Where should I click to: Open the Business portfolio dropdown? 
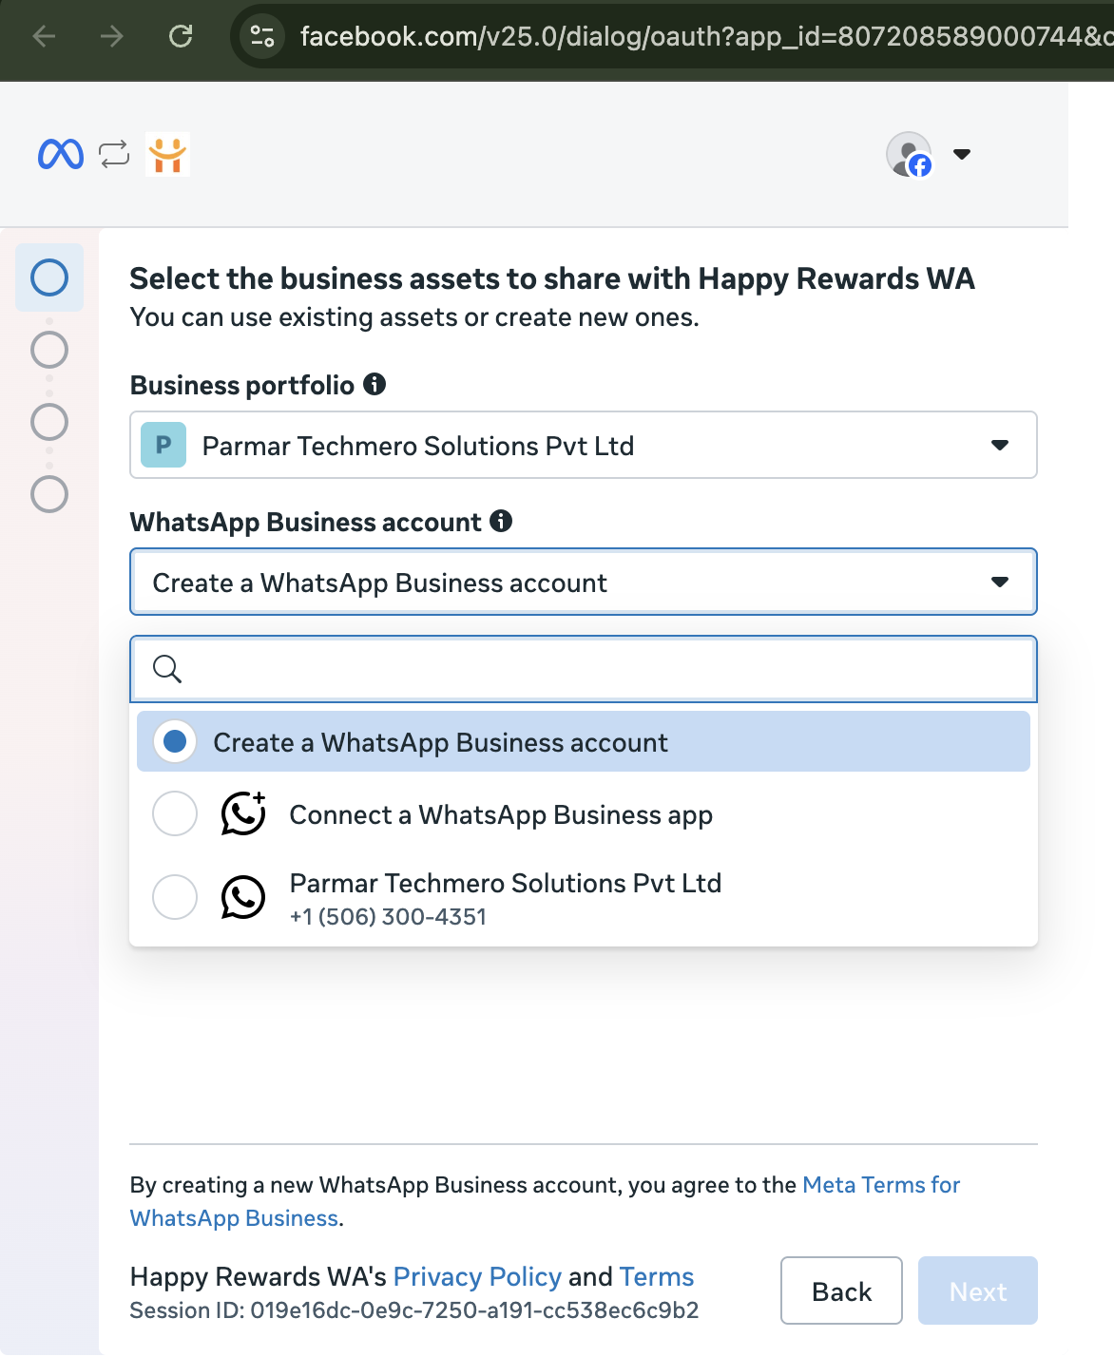584,445
